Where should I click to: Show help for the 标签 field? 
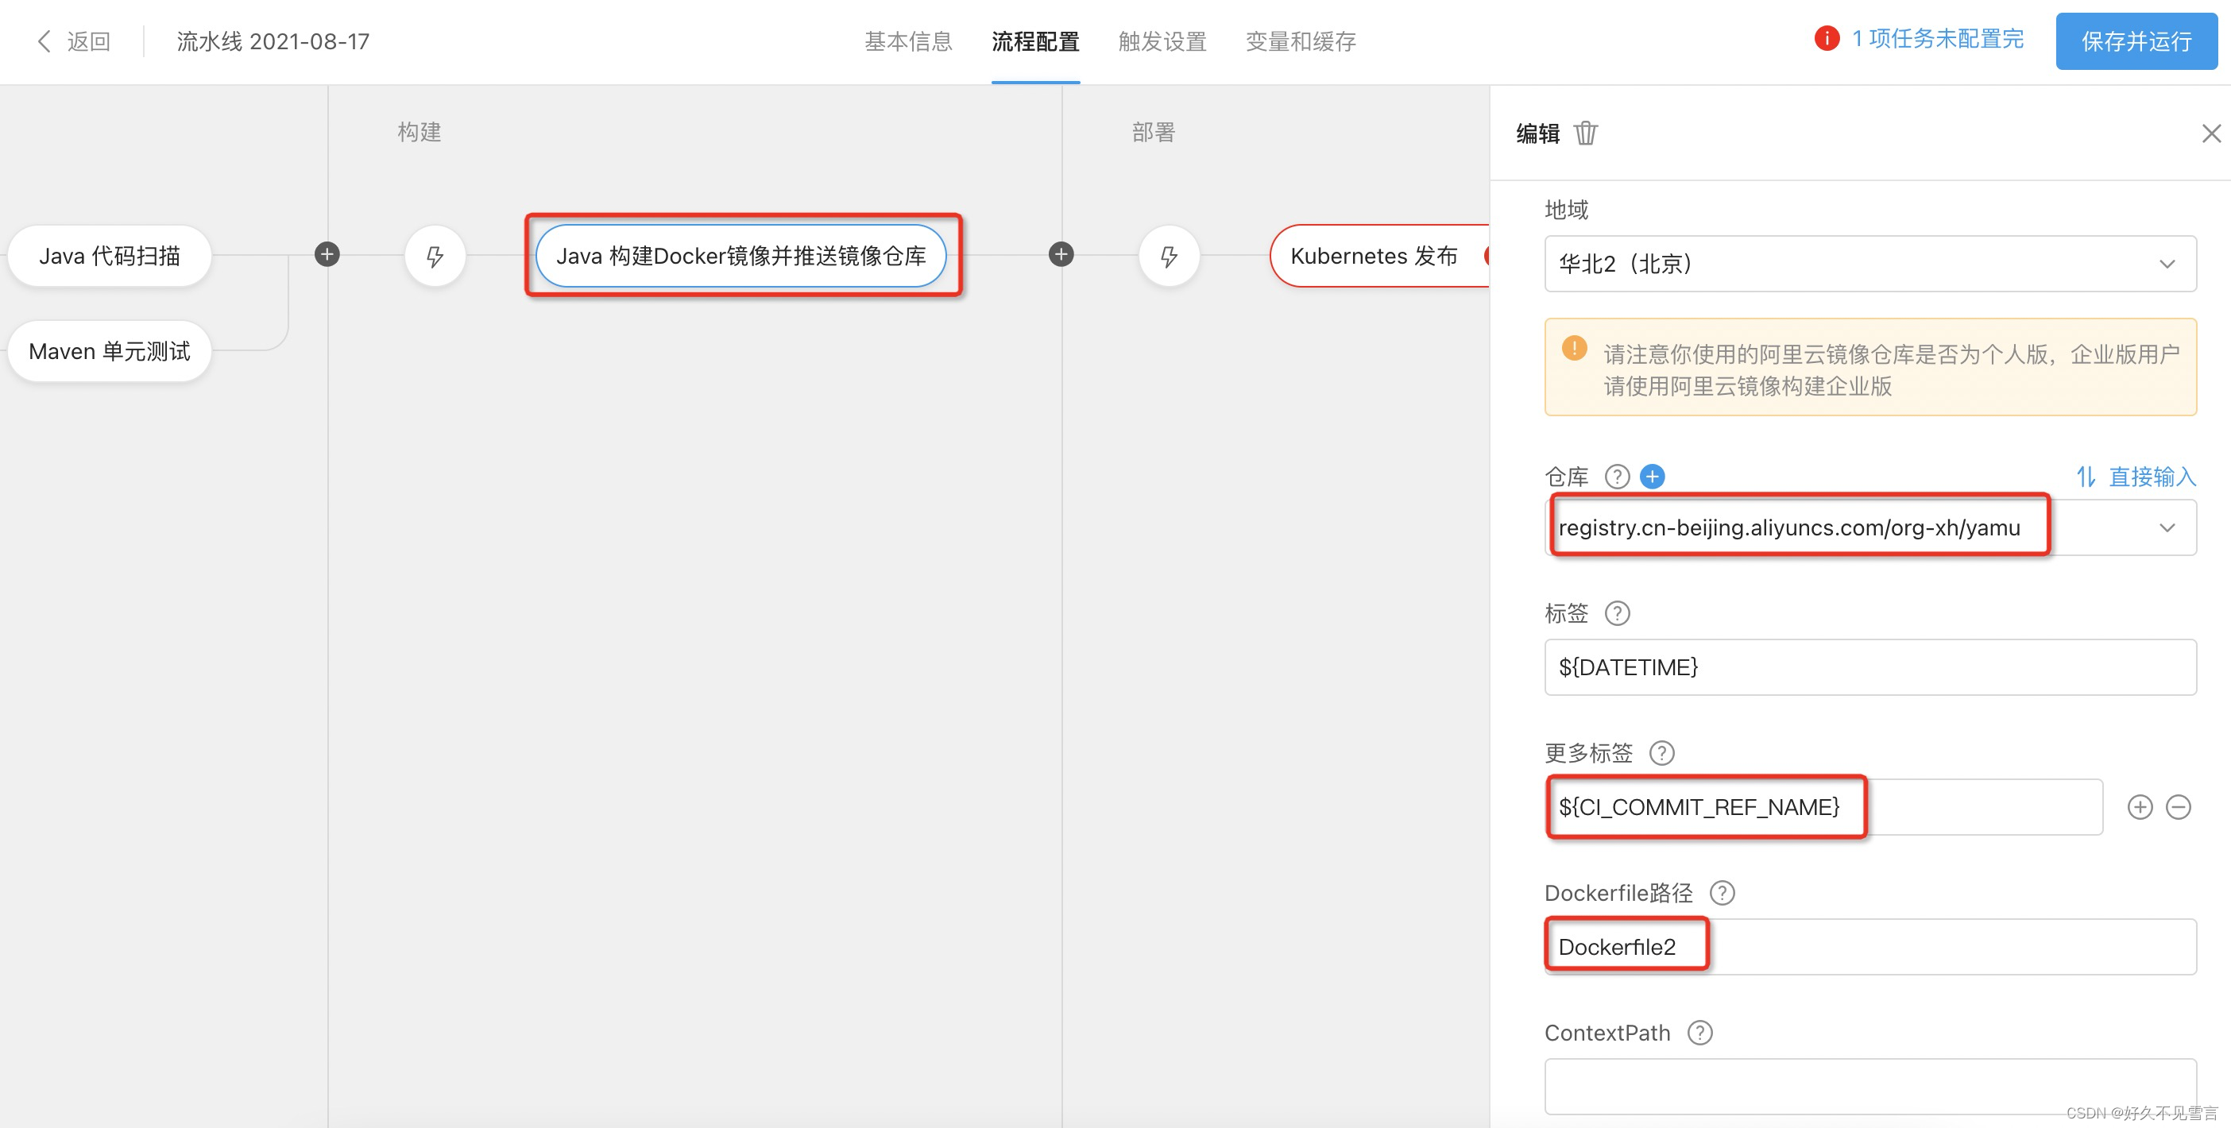pyautogui.click(x=1617, y=613)
